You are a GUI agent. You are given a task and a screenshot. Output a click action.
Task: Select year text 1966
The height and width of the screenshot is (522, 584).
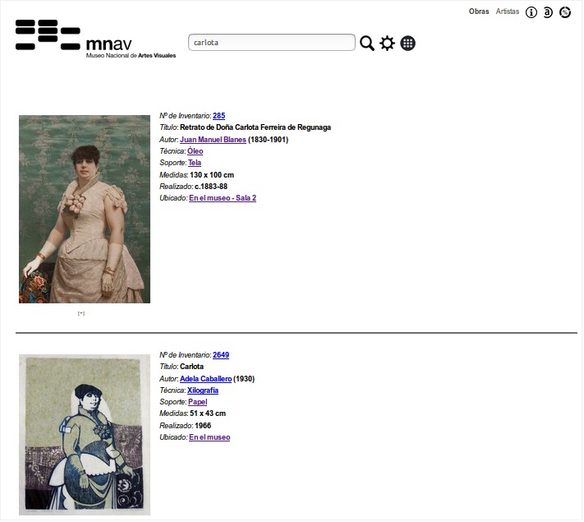click(x=203, y=426)
